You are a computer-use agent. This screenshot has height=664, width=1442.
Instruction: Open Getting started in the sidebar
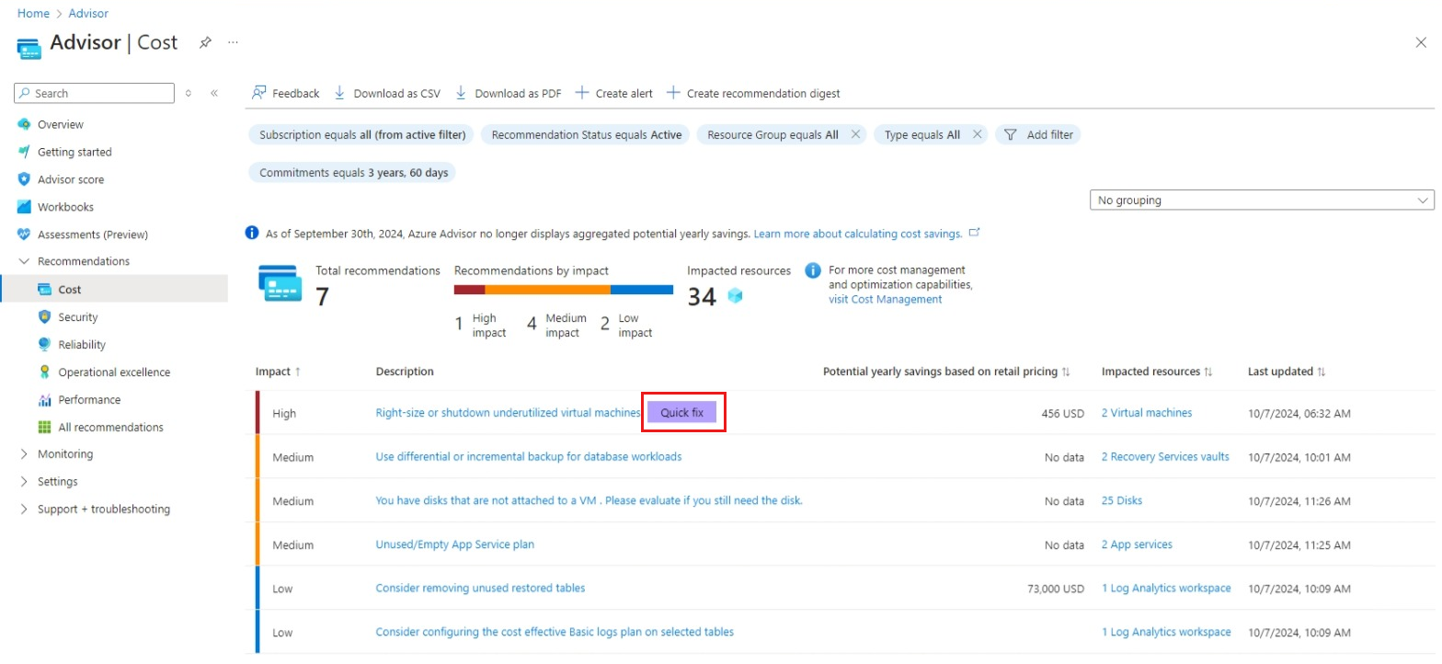pos(74,152)
